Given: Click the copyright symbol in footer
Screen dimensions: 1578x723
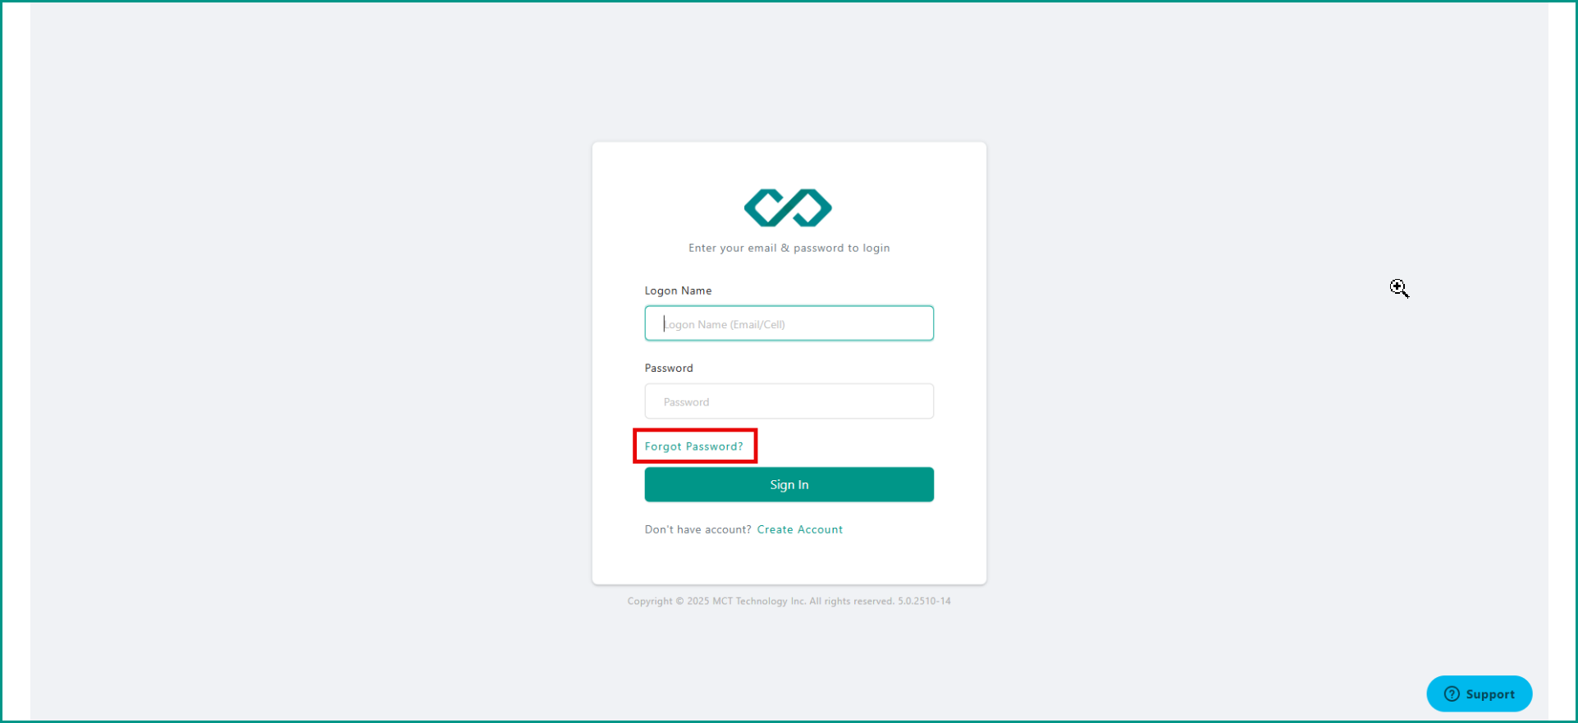Looking at the screenshot, I should [x=679, y=602].
